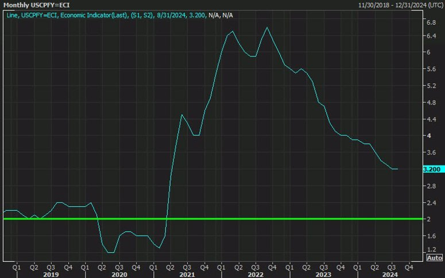Click the 2024 year label on time axis
This screenshot has width=445, height=278.
click(x=390, y=275)
